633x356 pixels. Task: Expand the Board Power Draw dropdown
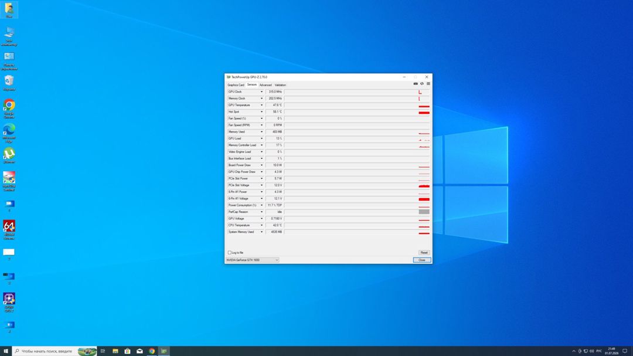261,165
